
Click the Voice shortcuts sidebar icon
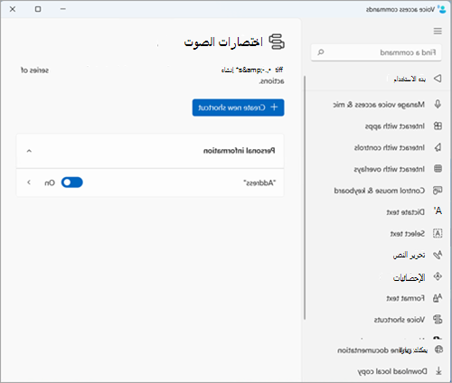click(438, 319)
